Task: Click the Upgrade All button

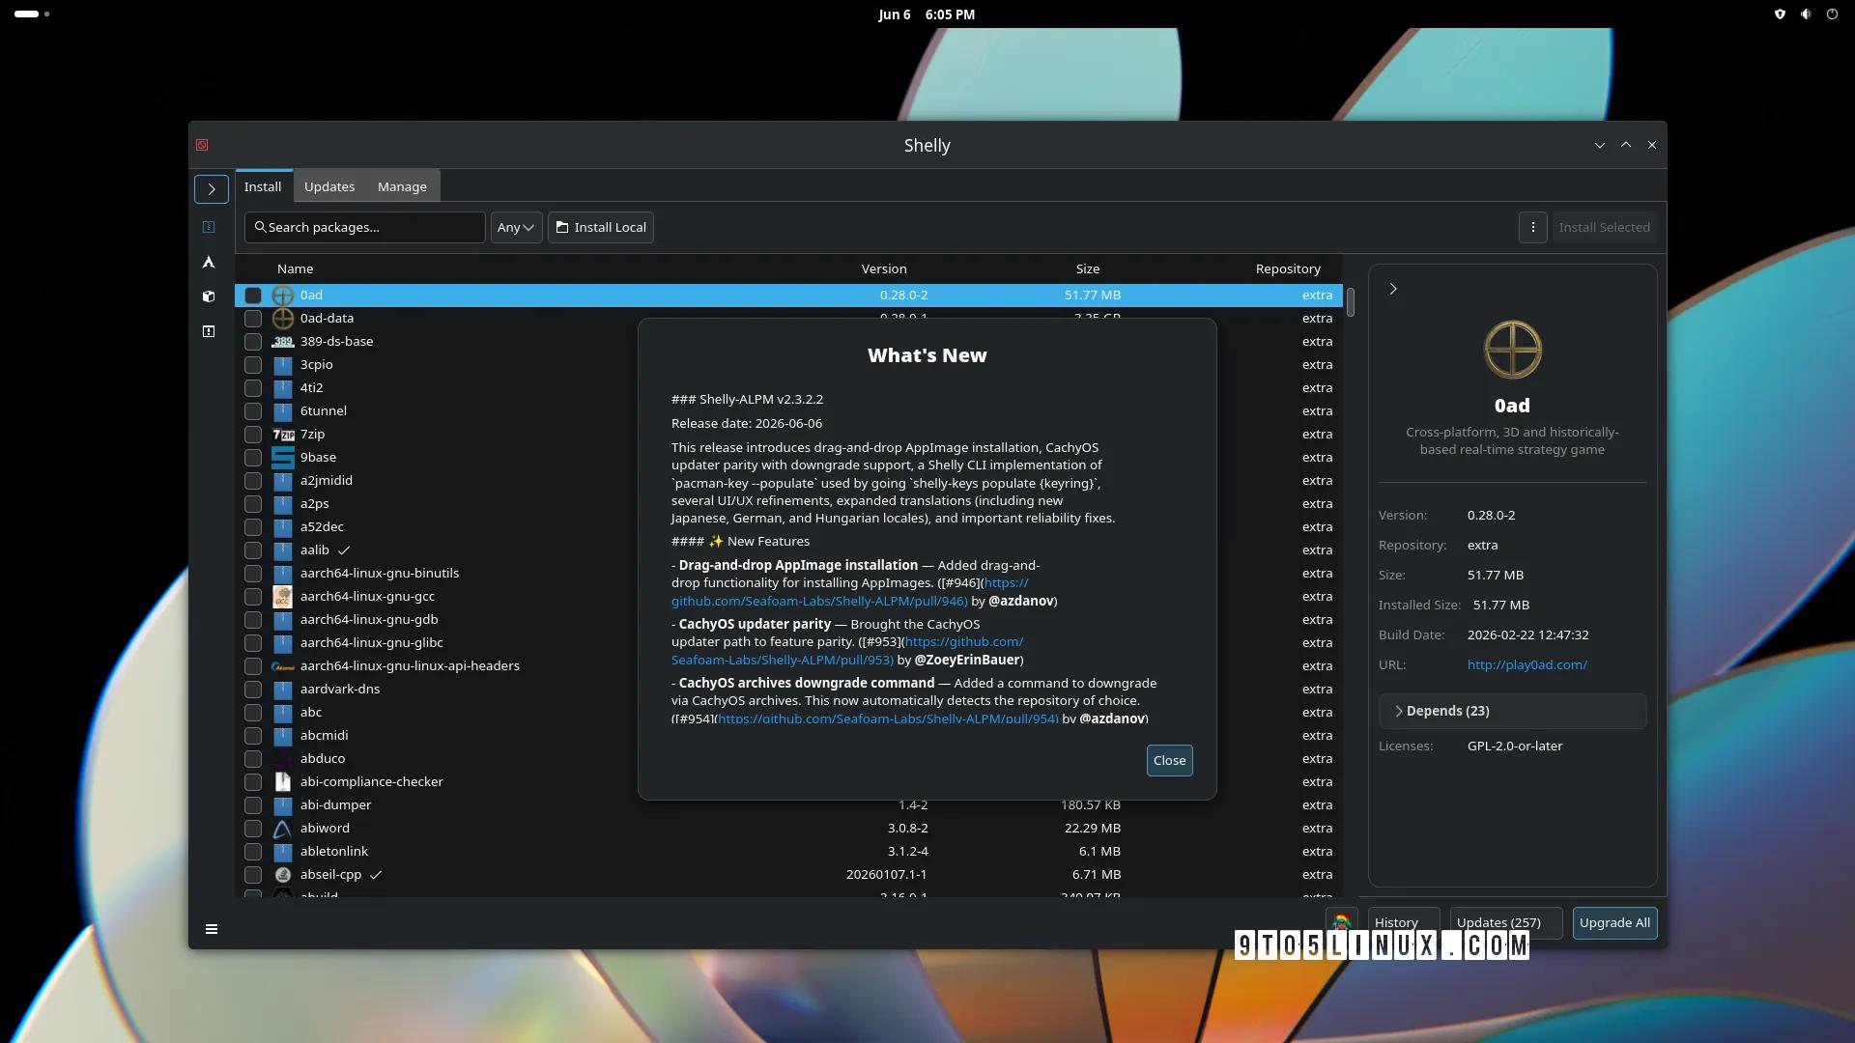Action: tap(1614, 922)
